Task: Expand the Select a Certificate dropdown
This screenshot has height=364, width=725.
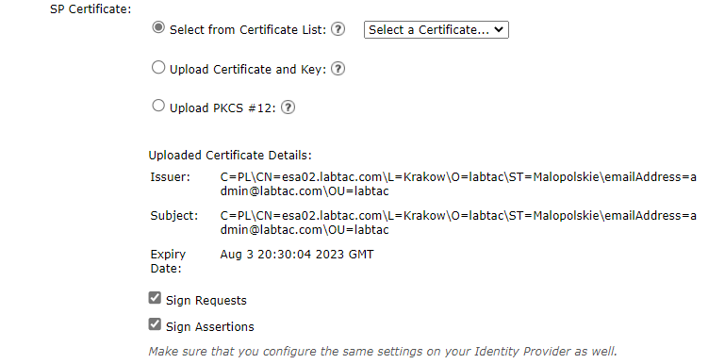Action: [436, 29]
